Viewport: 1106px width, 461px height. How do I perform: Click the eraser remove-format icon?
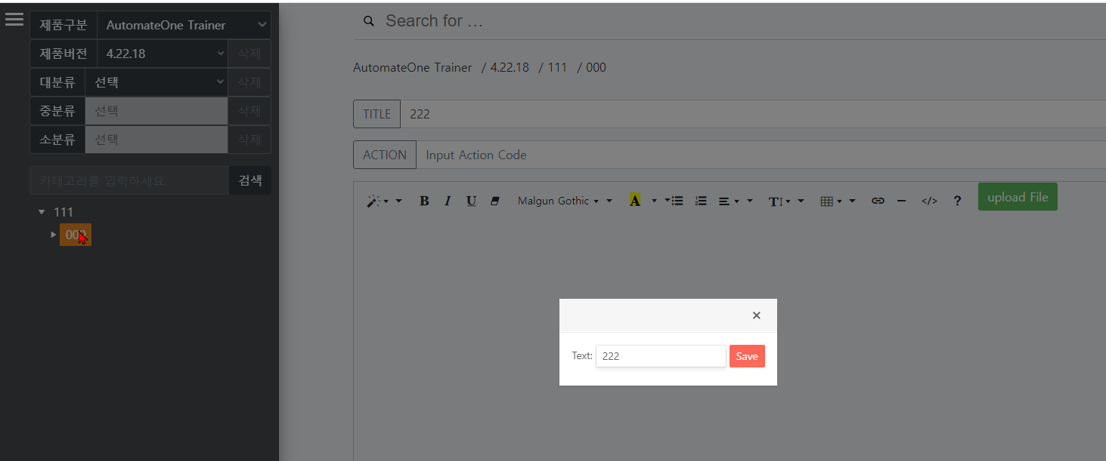[x=495, y=201]
